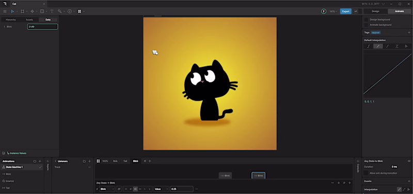Screen dimensions: 413x194
Task: Click the icon right of Export
Action: (356, 11)
